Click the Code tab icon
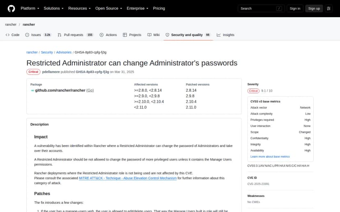The width and height of the screenshot is (340, 212). pyautogui.click(x=7, y=35)
